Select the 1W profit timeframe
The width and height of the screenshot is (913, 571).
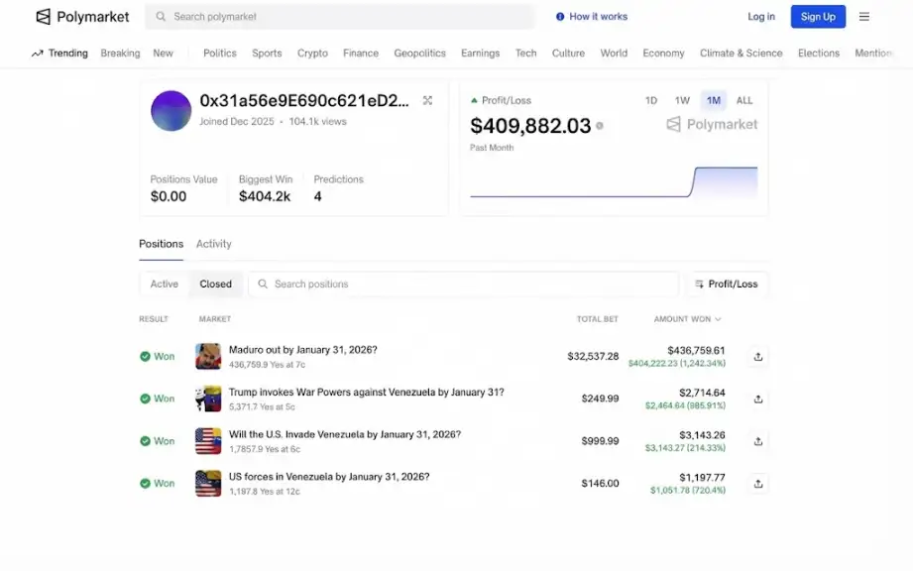[x=682, y=100]
